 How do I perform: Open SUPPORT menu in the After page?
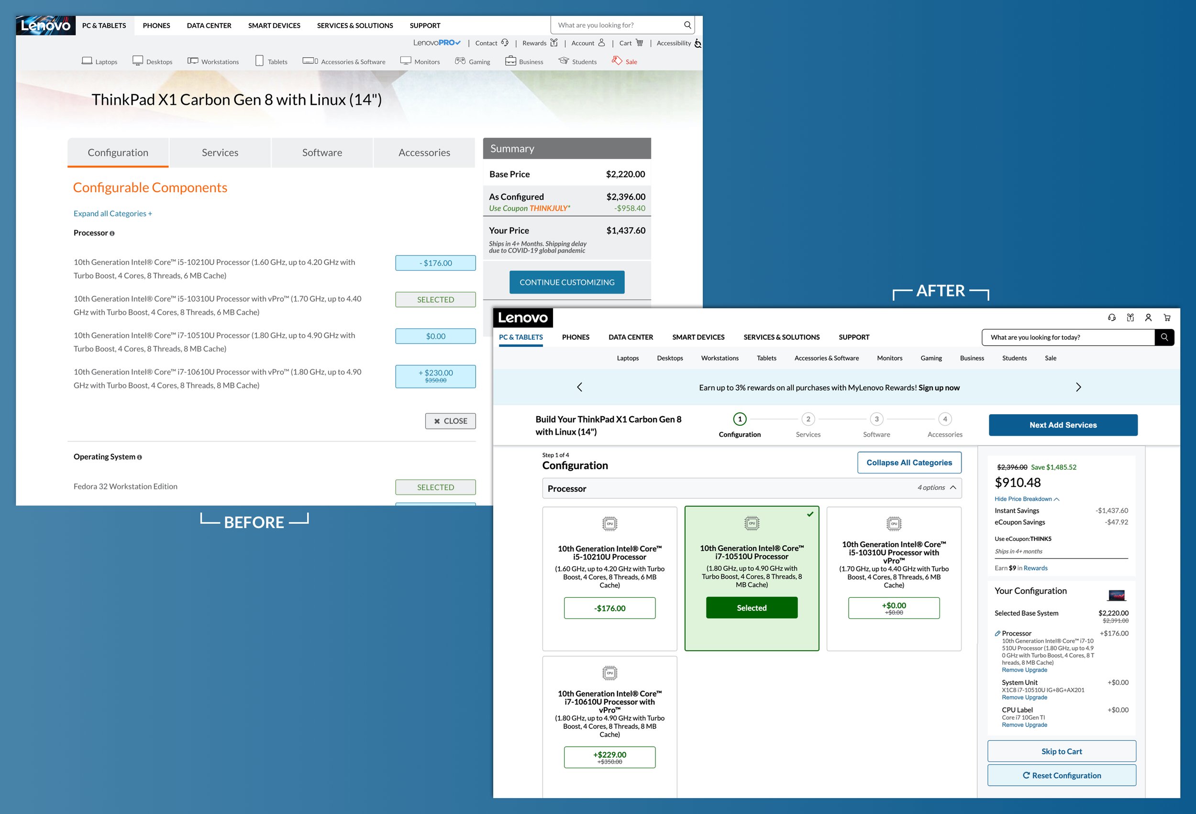point(854,338)
